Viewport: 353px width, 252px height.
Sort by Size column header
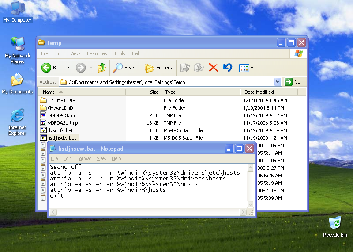[143, 92]
